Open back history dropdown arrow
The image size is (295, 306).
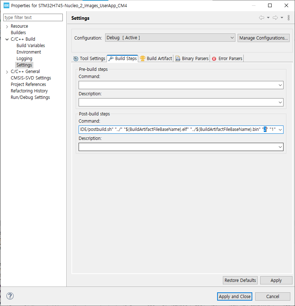point(268,18)
